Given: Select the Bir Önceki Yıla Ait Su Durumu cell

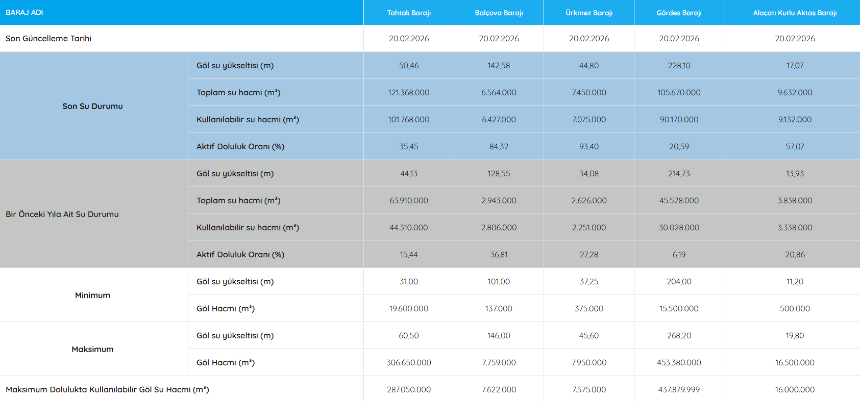Looking at the screenshot, I should coord(62,214).
